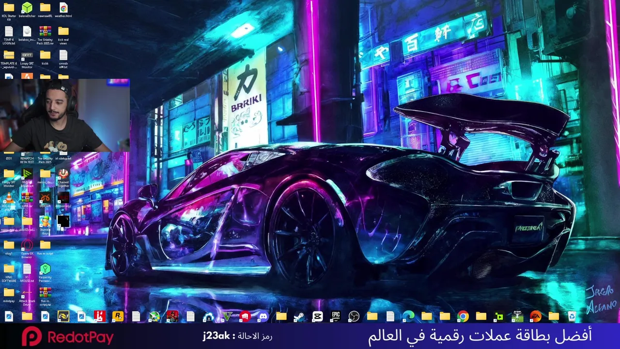This screenshot has width=620, height=349.
Task: Open the kickk folder
Action: [45, 58]
